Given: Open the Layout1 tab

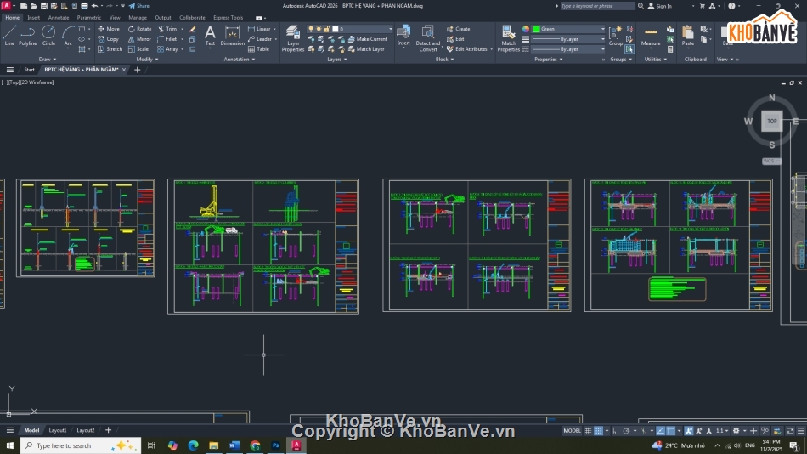Looking at the screenshot, I should point(57,430).
